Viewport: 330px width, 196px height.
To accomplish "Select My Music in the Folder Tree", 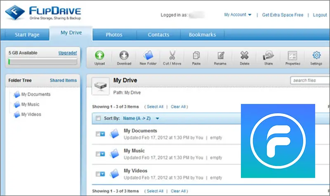I will coord(30,104).
